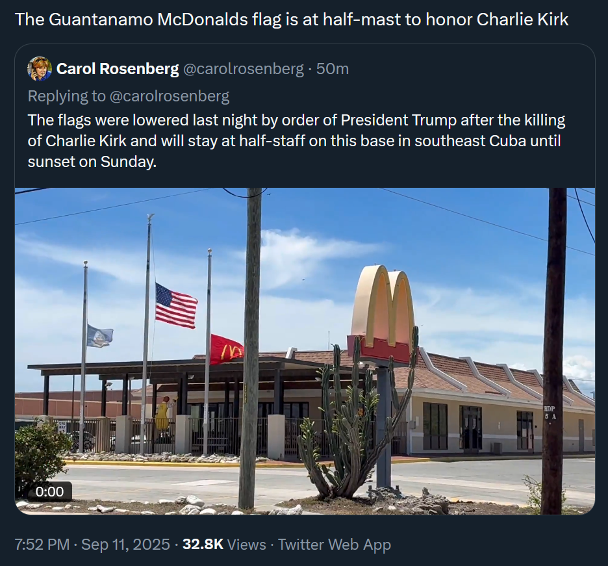
Task: Click the 0:00 video time badge
Action: click(x=49, y=491)
